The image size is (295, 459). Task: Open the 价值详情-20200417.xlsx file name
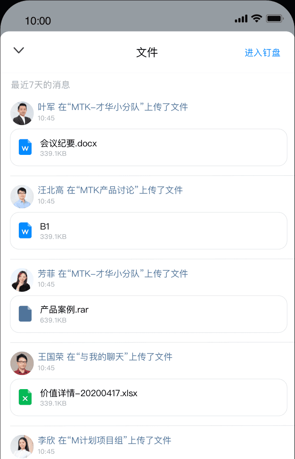click(x=89, y=393)
